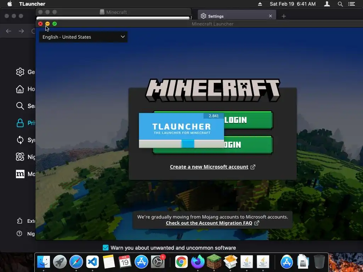Open Notification Center list icon
The image size is (363, 272).
tap(352, 4)
